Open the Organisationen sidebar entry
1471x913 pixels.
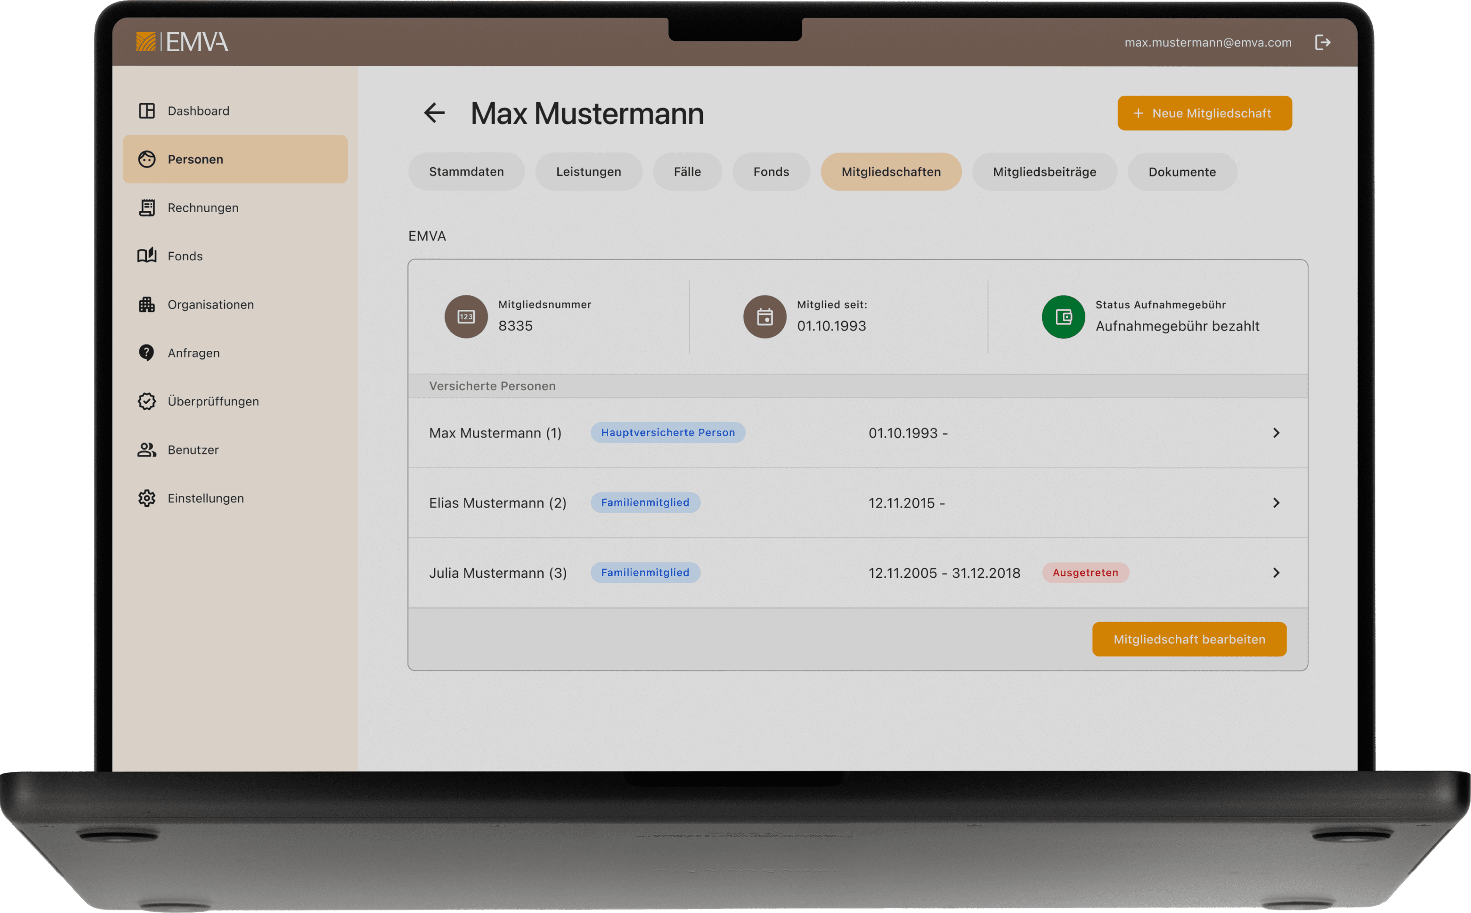[x=210, y=304]
